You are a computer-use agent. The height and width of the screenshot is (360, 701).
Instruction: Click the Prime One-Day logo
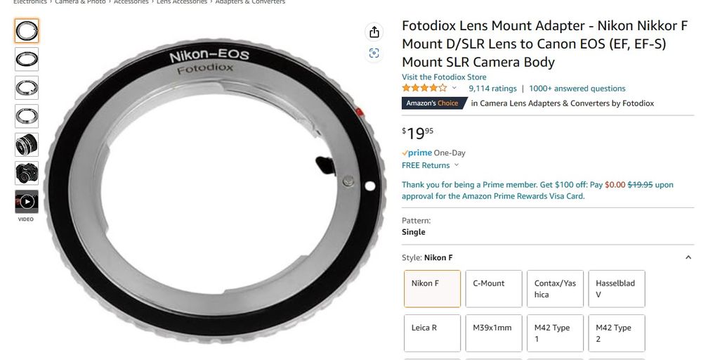tap(417, 153)
